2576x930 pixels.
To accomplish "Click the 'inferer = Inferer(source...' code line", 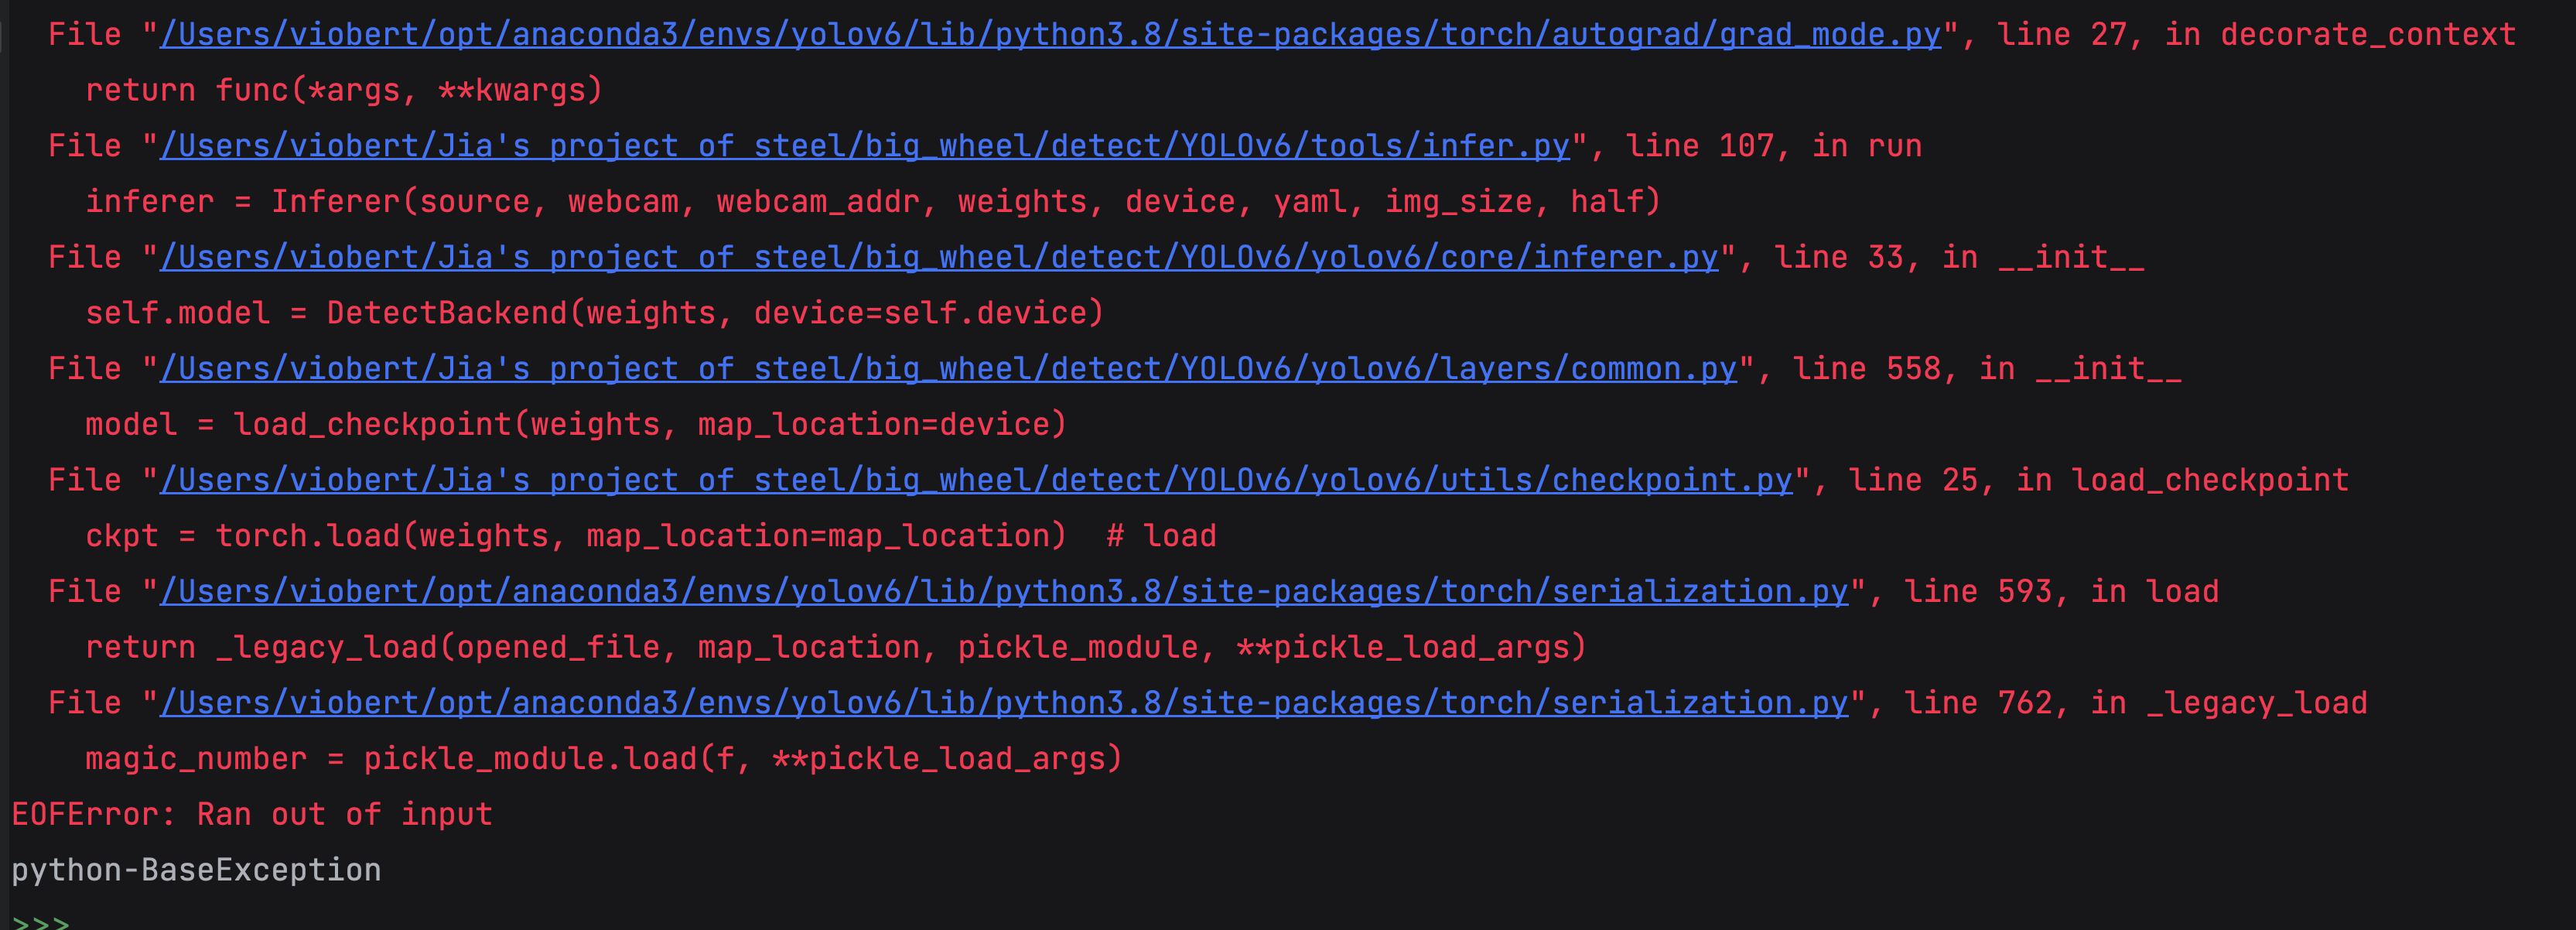I will point(872,202).
